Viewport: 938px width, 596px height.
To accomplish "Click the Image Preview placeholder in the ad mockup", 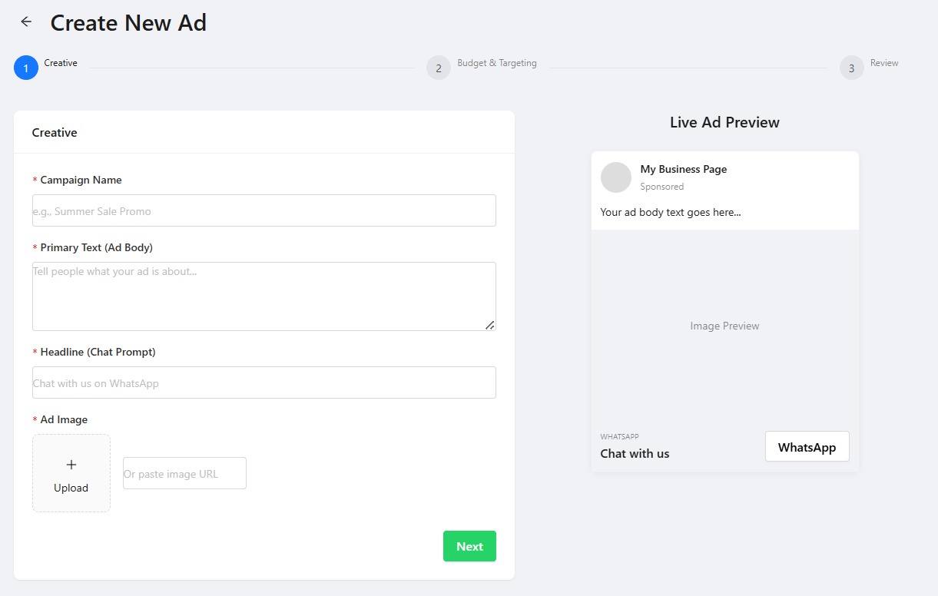I will tap(724, 326).
